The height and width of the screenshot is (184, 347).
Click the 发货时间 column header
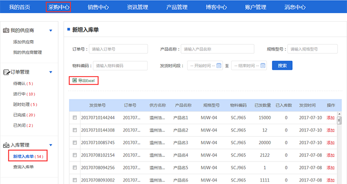point(308,106)
